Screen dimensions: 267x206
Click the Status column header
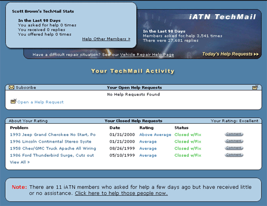pos(182,128)
